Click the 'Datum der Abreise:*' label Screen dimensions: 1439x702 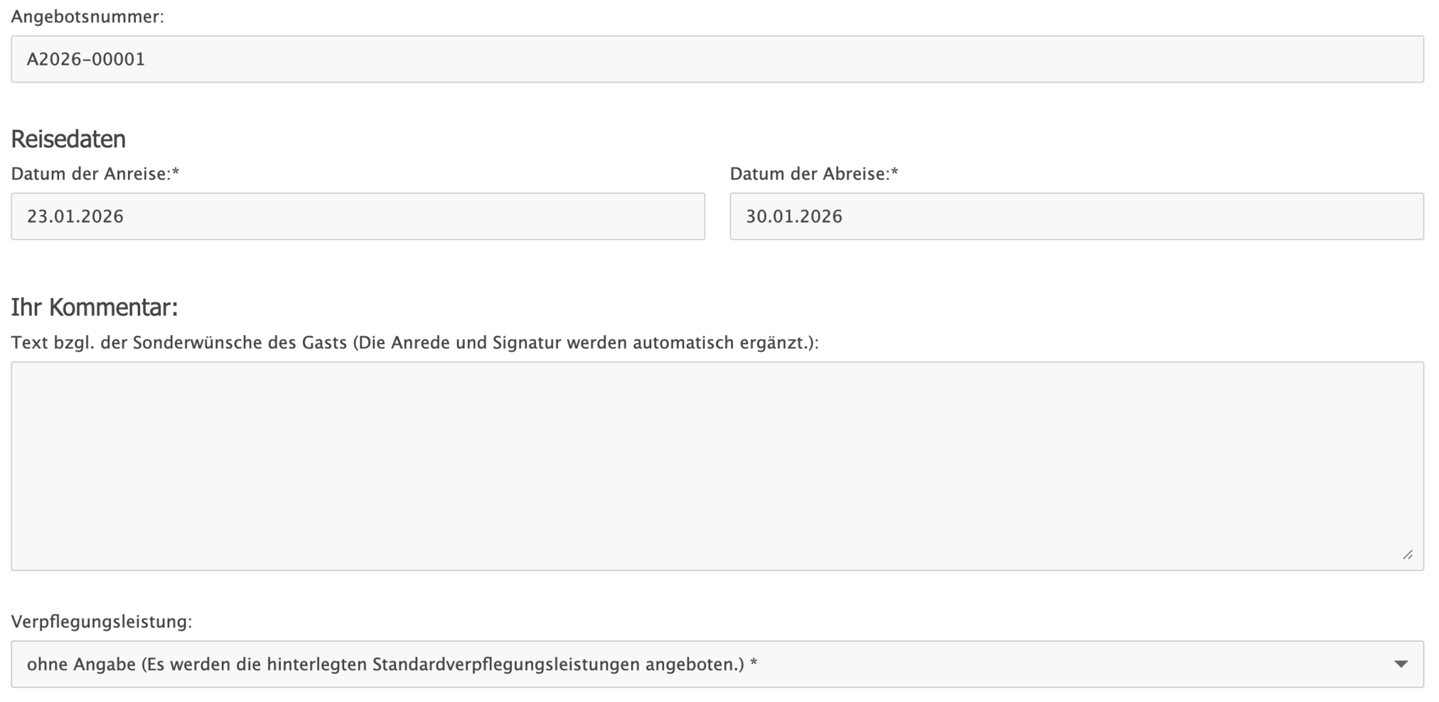pyautogui.click(x=814, y=174)
